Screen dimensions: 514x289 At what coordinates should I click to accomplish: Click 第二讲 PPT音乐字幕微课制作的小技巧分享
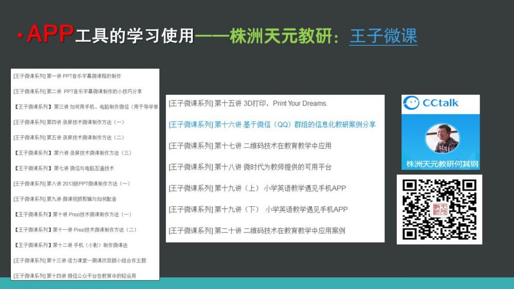pyautogui.click(x=78, y=92)
